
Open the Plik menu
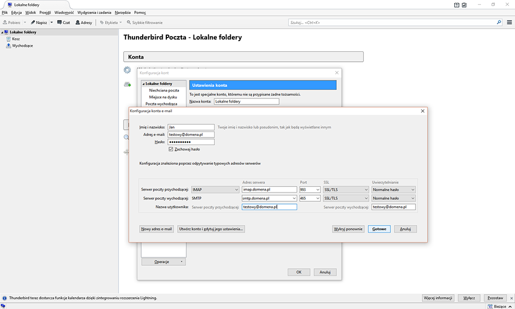[5, 12]
